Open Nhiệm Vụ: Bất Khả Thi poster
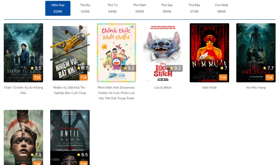Viewport: 279px width, 165px height. coord(70,53)
